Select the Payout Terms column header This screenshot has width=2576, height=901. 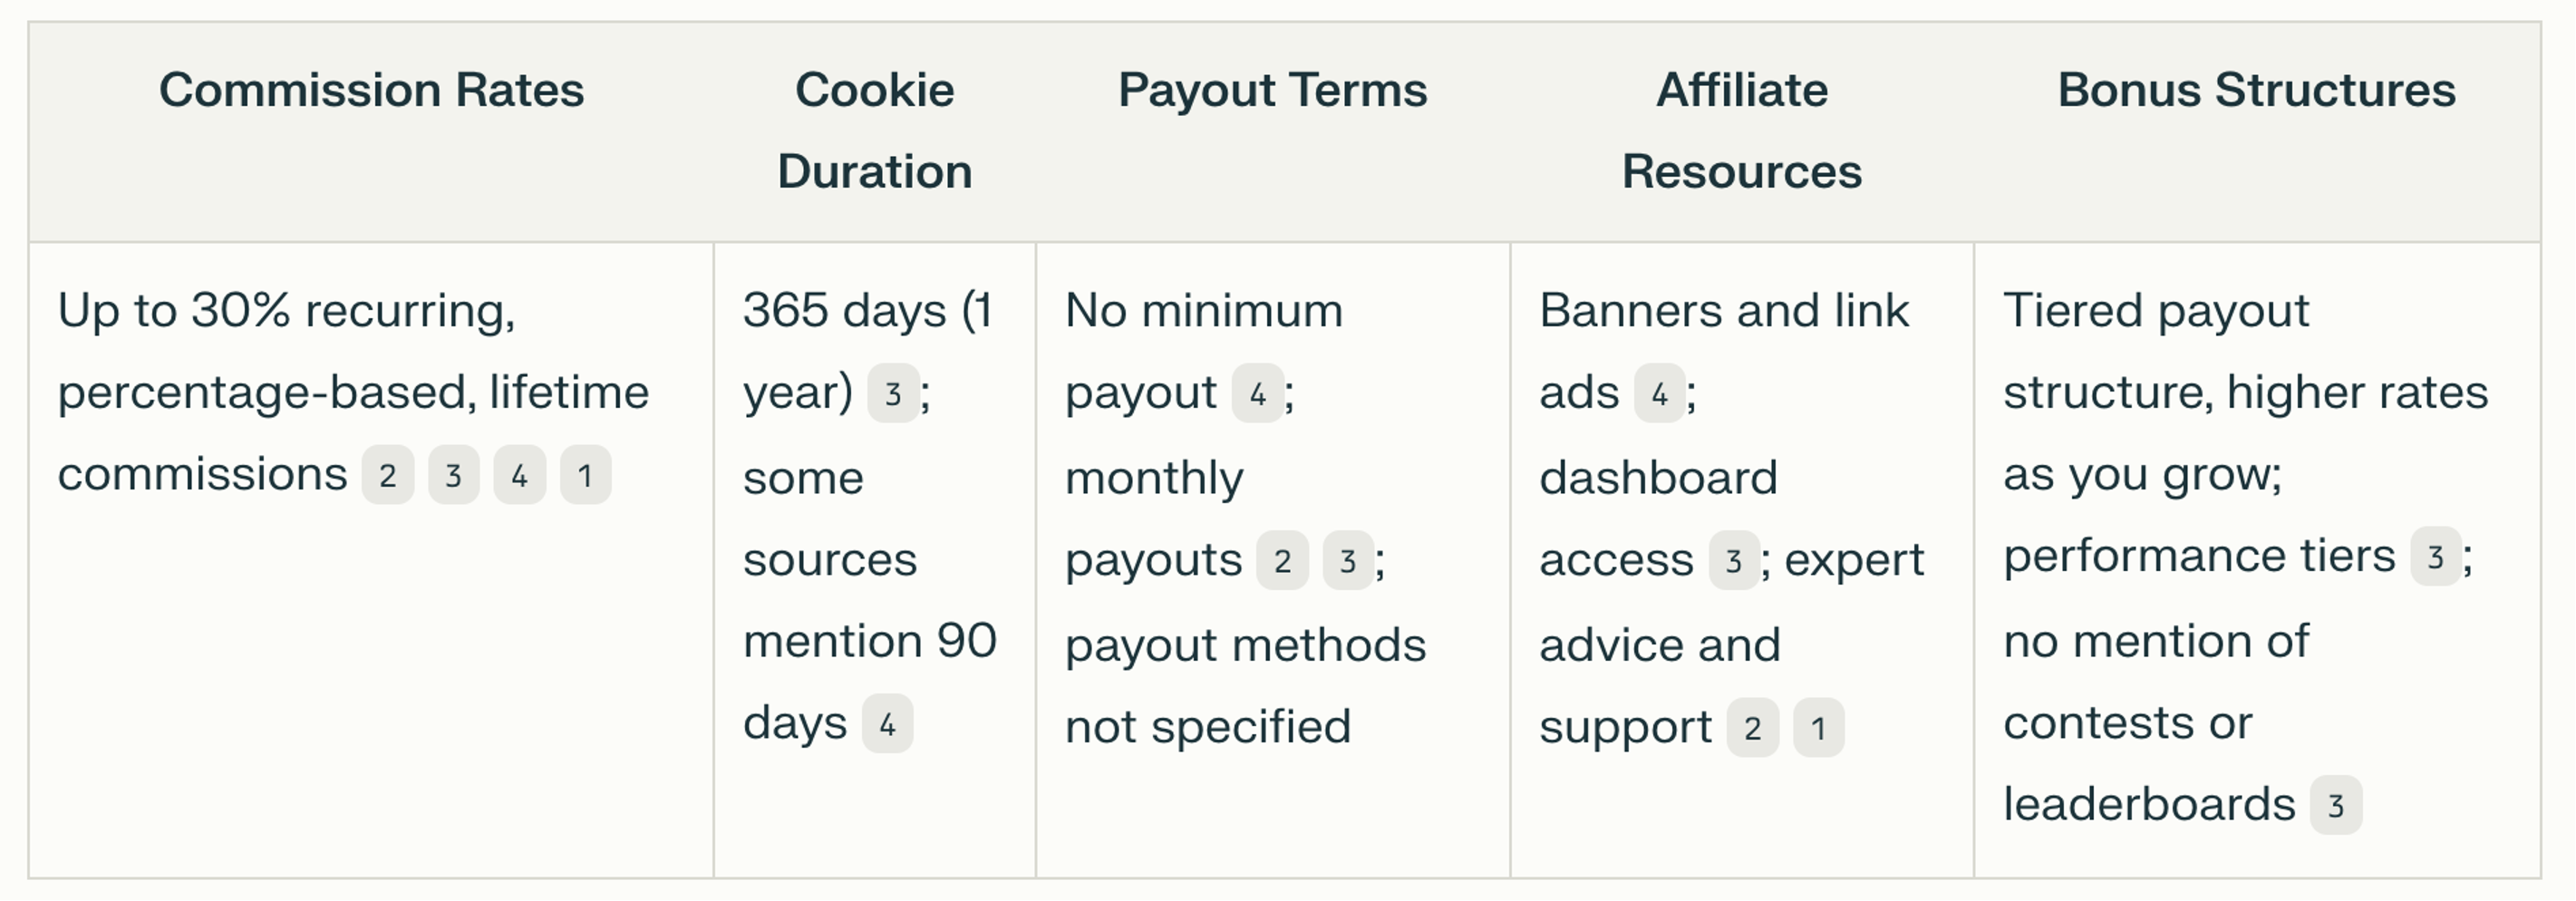pos(1273,90)
